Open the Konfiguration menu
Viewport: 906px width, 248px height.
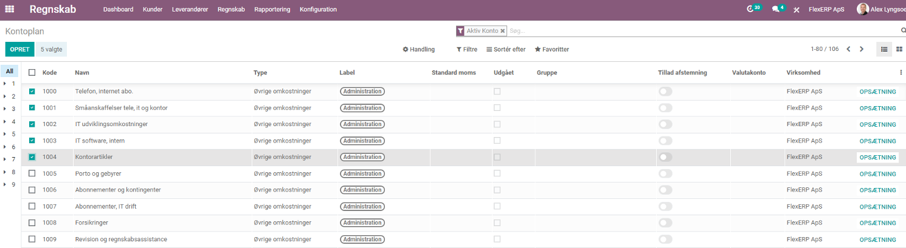(318, 9)
